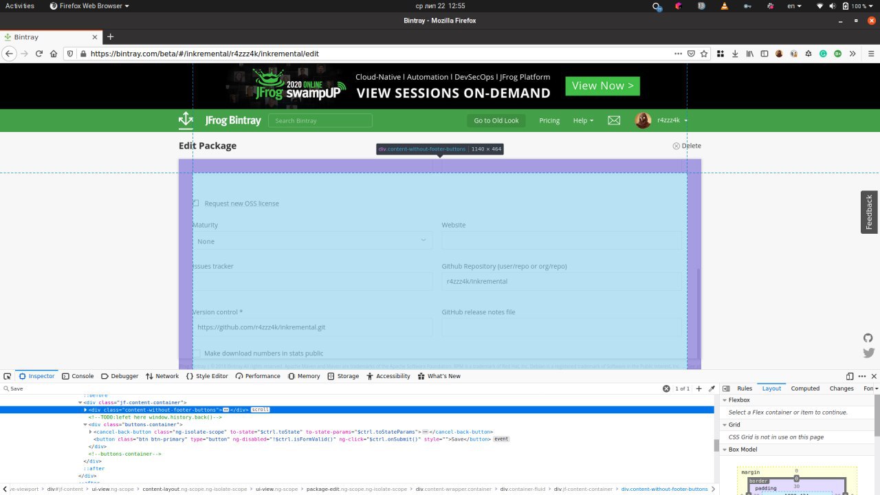This screenshot has width=880, height=495.
Task: Select the package-edit breadcrumb
Action: point(357,489)
